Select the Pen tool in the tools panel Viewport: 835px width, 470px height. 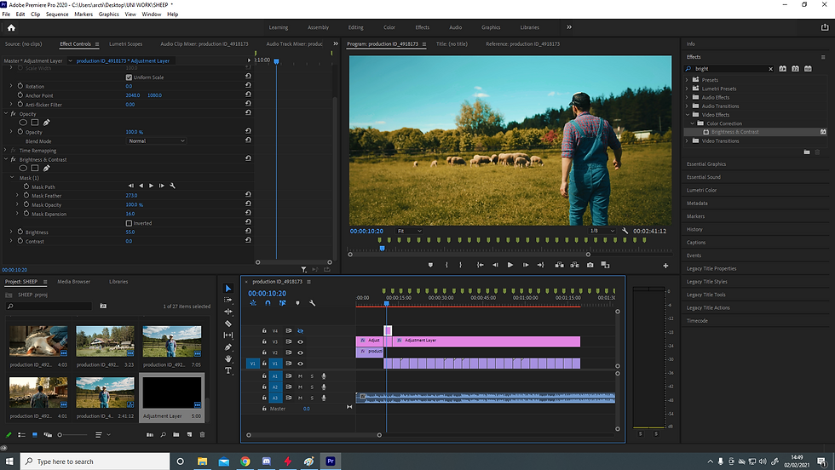pos(228,347)
